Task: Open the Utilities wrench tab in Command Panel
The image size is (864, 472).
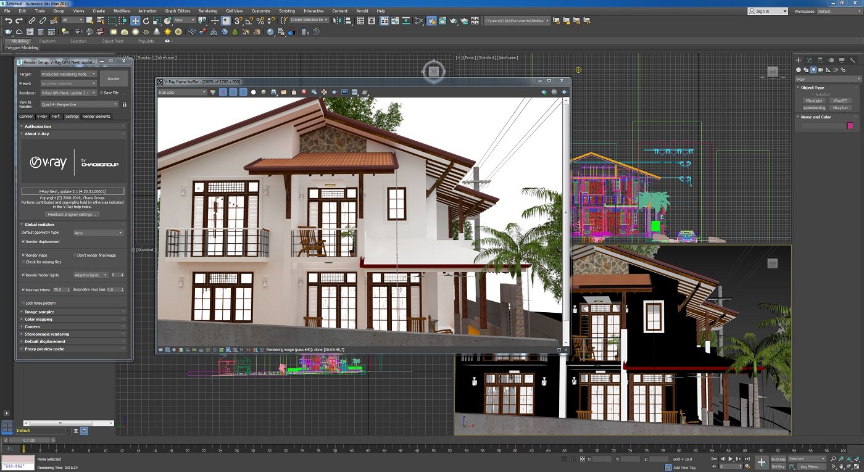Action: (x=852, y=60)
